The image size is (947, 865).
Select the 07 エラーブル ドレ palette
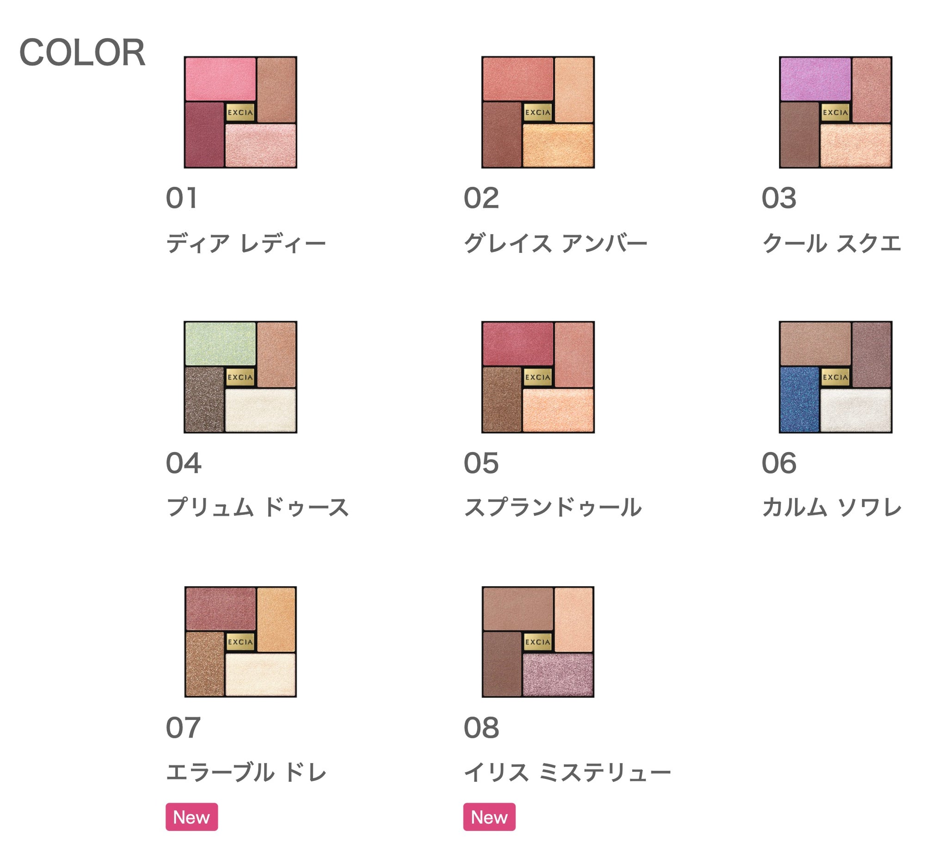tap(240, 642)
